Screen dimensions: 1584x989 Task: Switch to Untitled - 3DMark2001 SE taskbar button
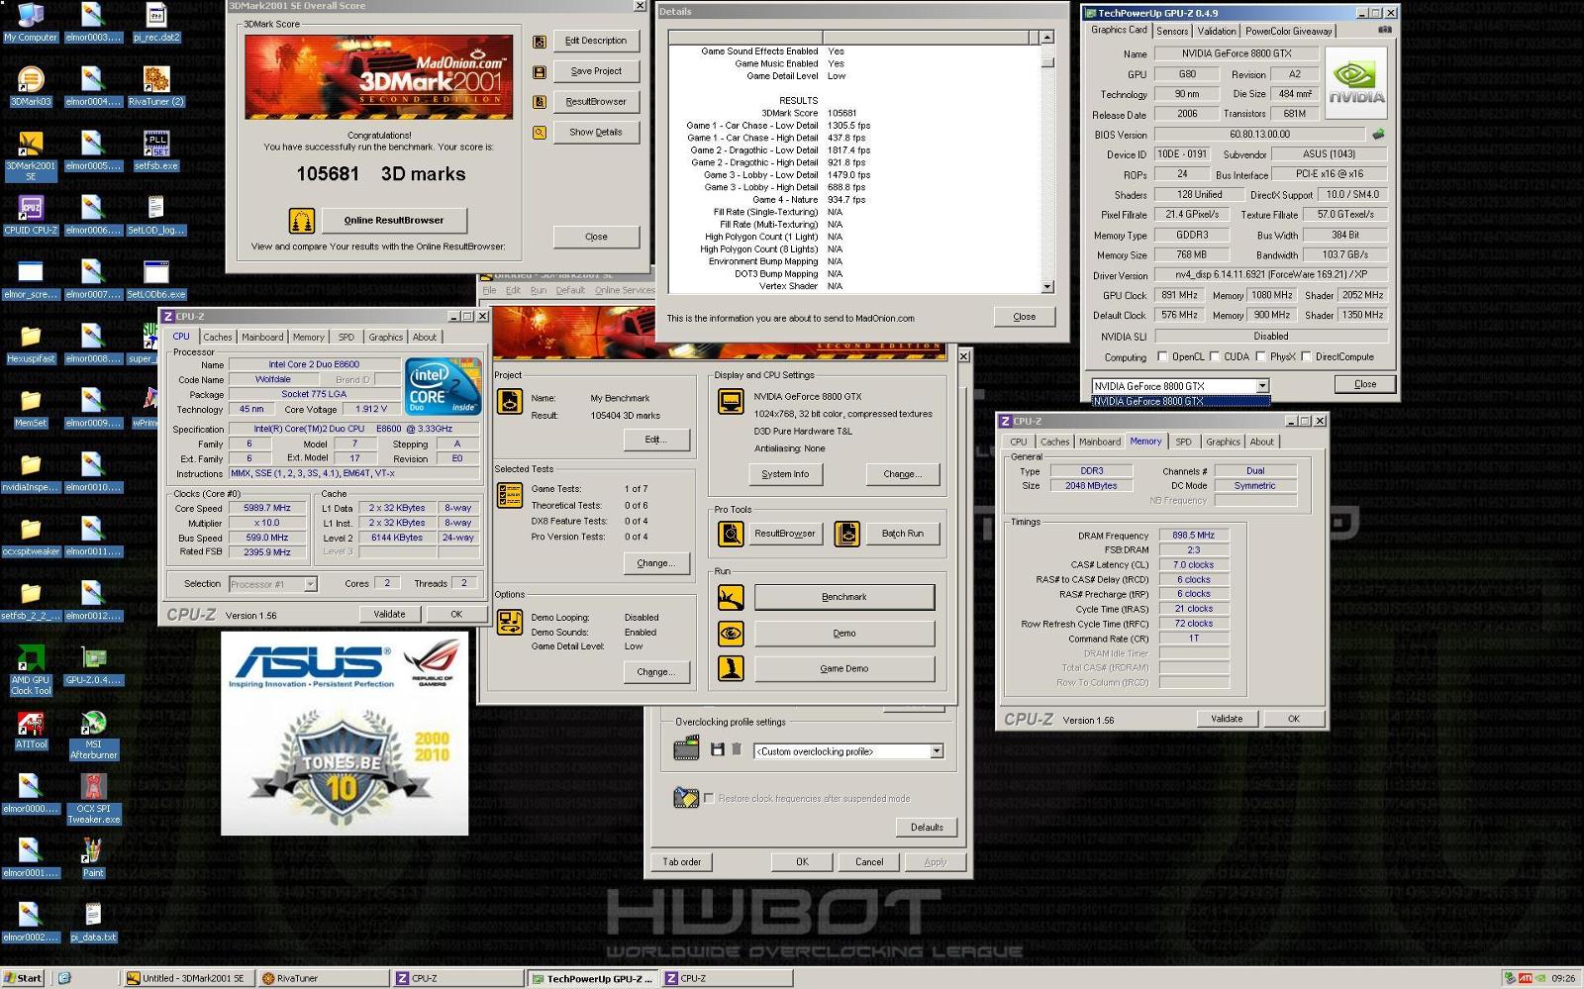pyautogui.click(x=189, y=978)
